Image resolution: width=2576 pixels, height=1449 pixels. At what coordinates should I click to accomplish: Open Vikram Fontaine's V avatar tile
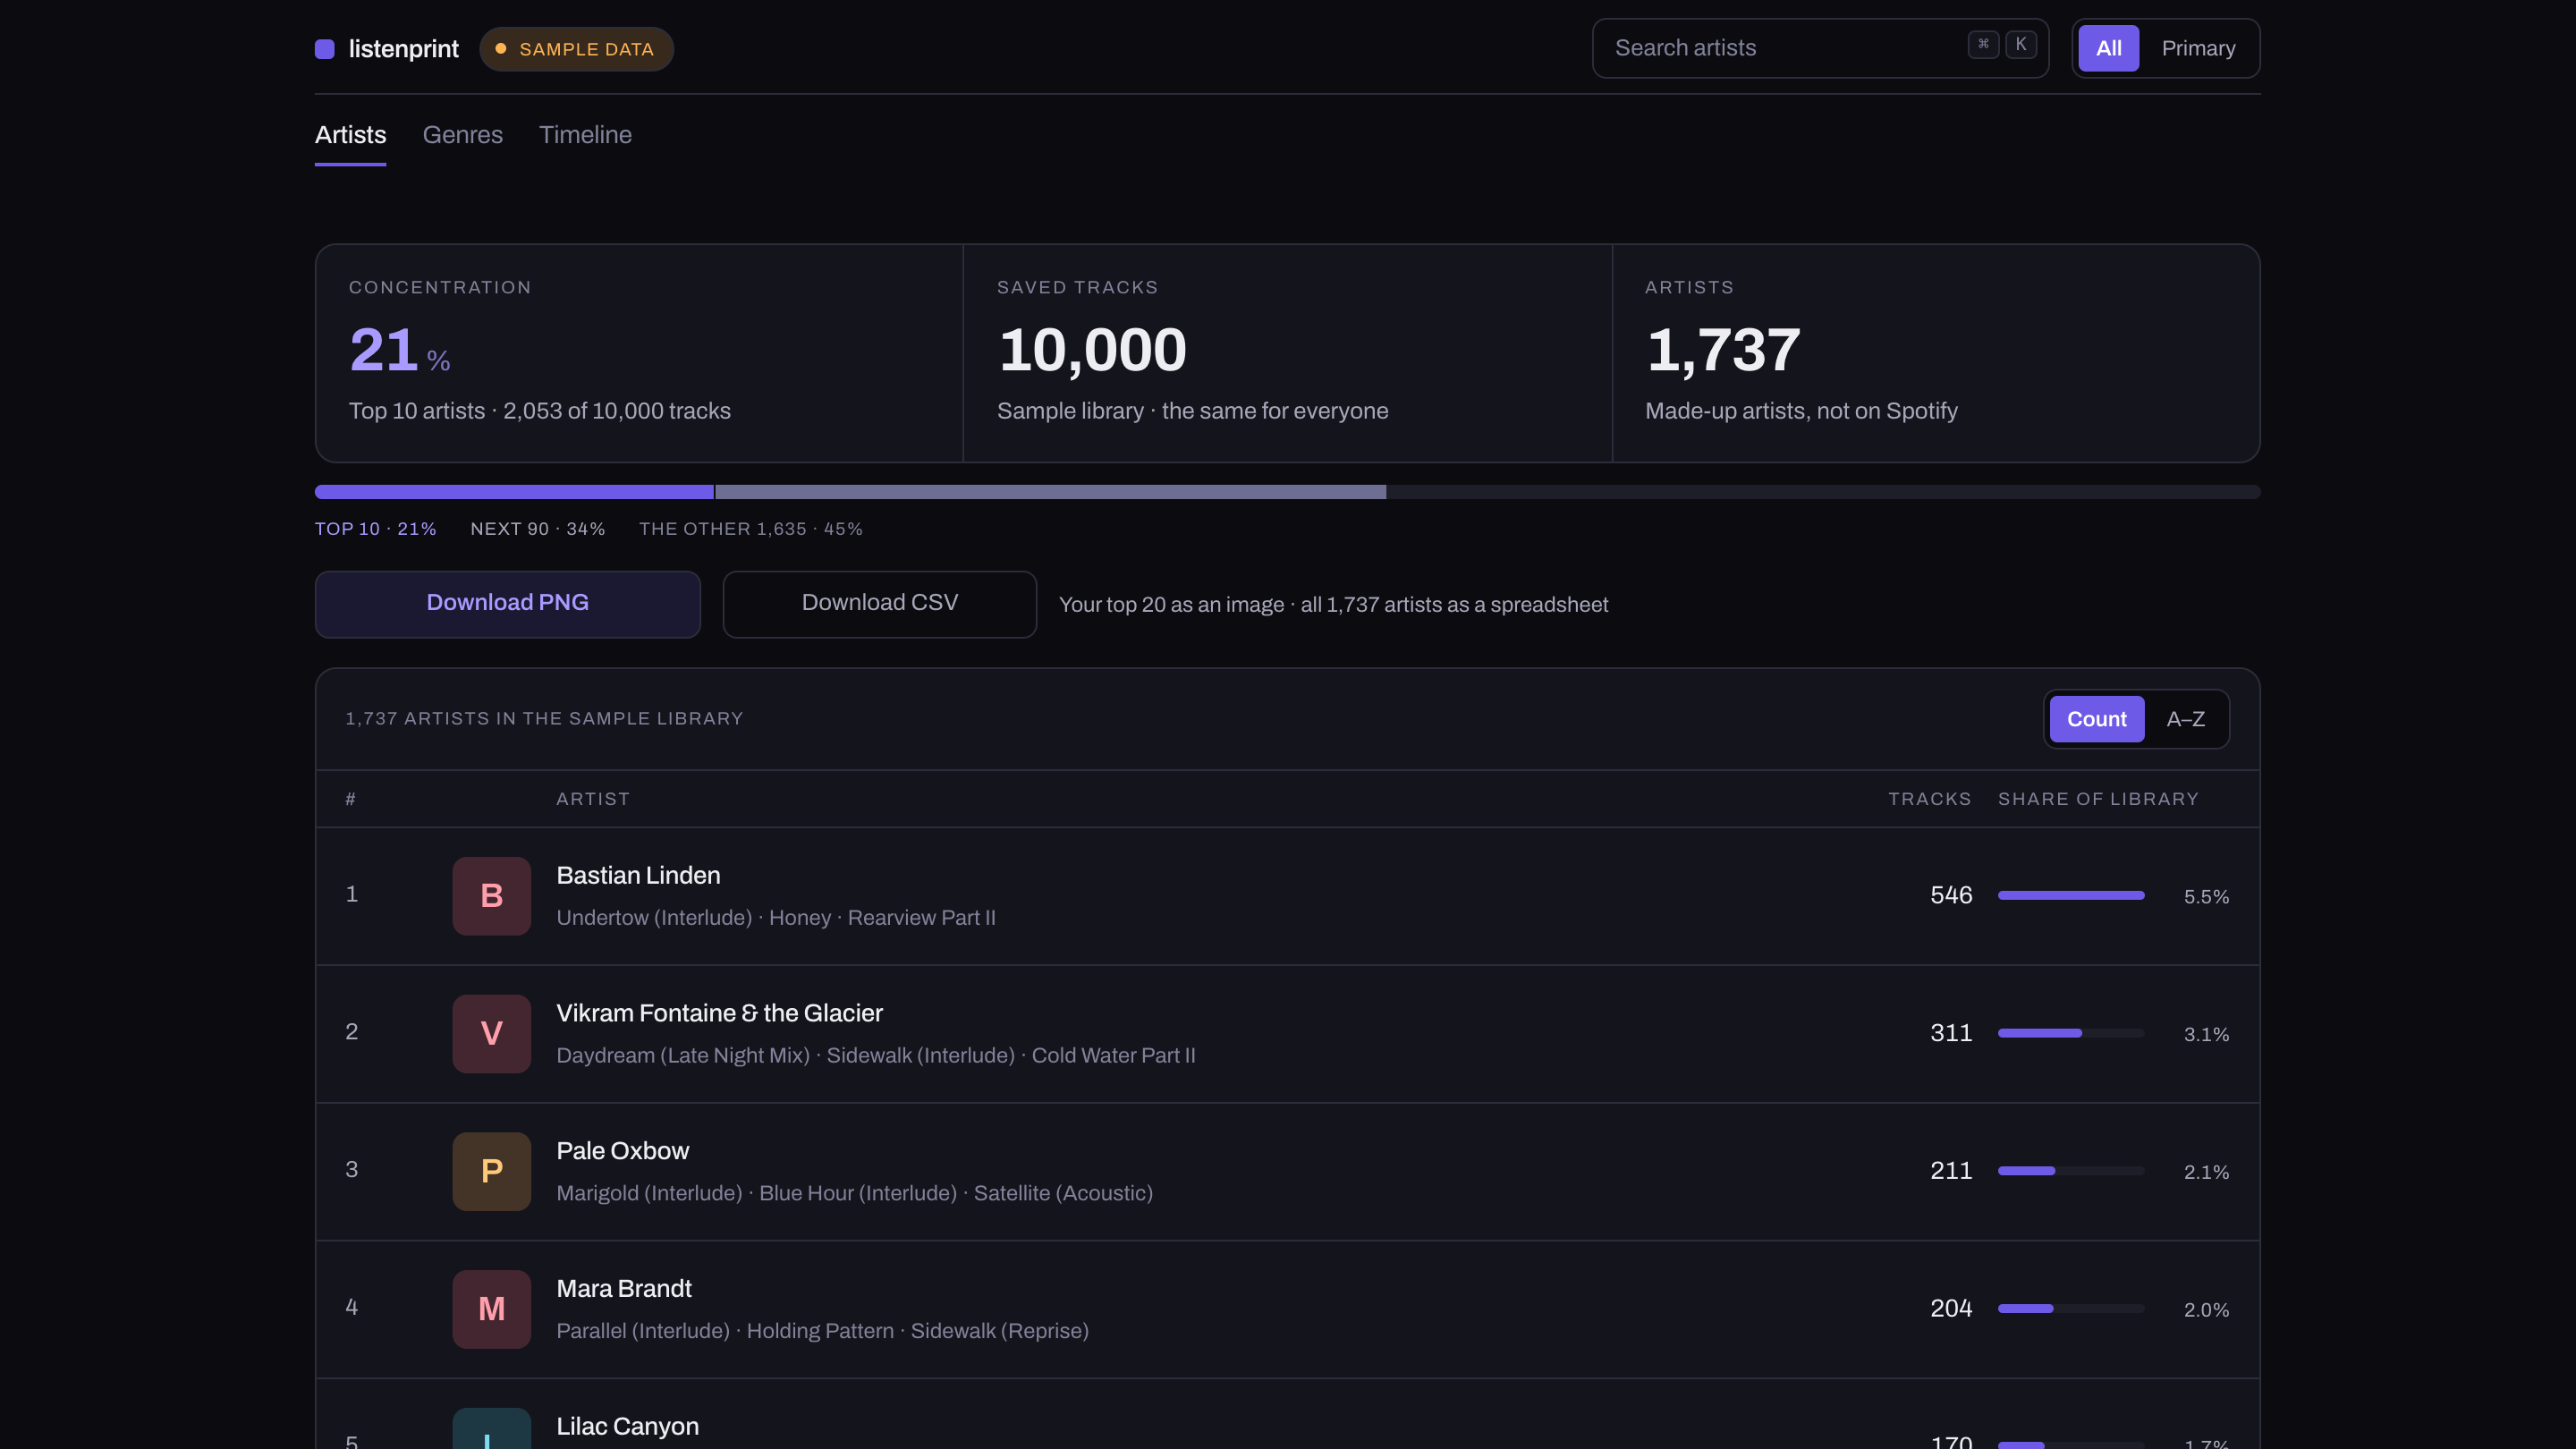[491, 1033]
